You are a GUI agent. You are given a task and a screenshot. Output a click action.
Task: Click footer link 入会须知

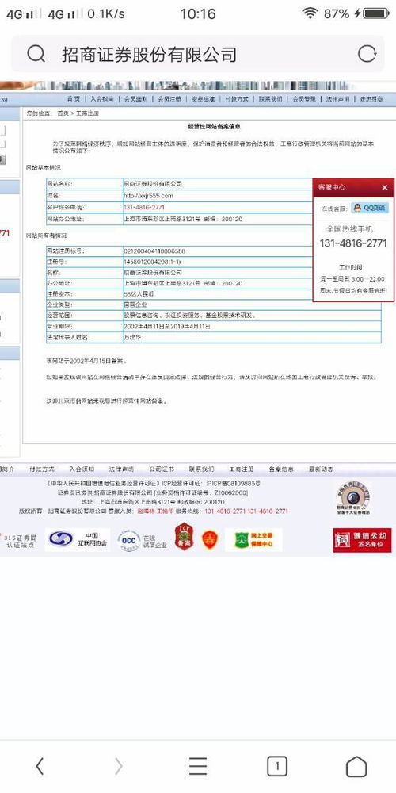[82, 469]
